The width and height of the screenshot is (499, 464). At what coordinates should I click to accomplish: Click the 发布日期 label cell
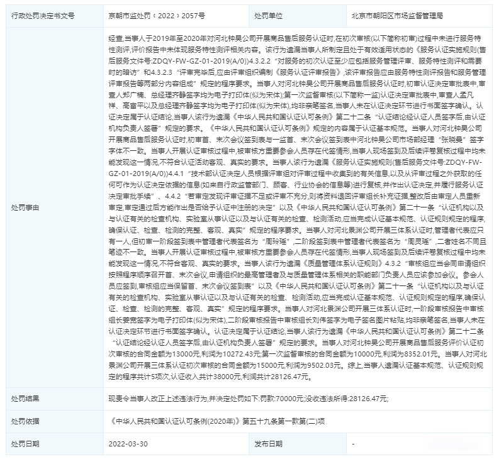click(269, 443)
